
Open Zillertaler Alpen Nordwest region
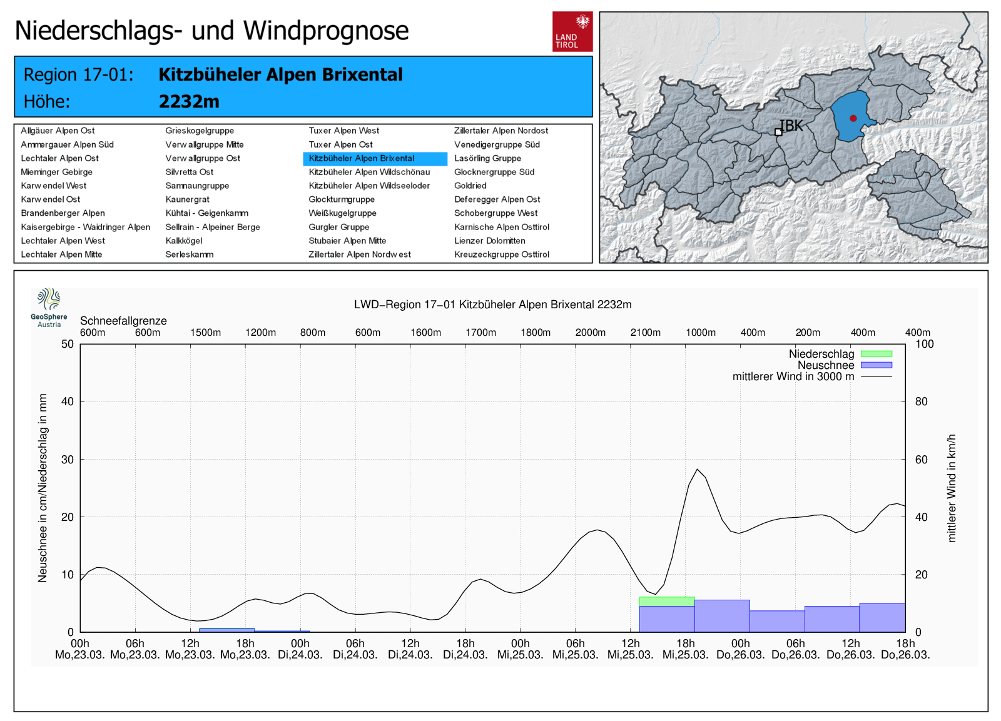[x=359, y=255]
